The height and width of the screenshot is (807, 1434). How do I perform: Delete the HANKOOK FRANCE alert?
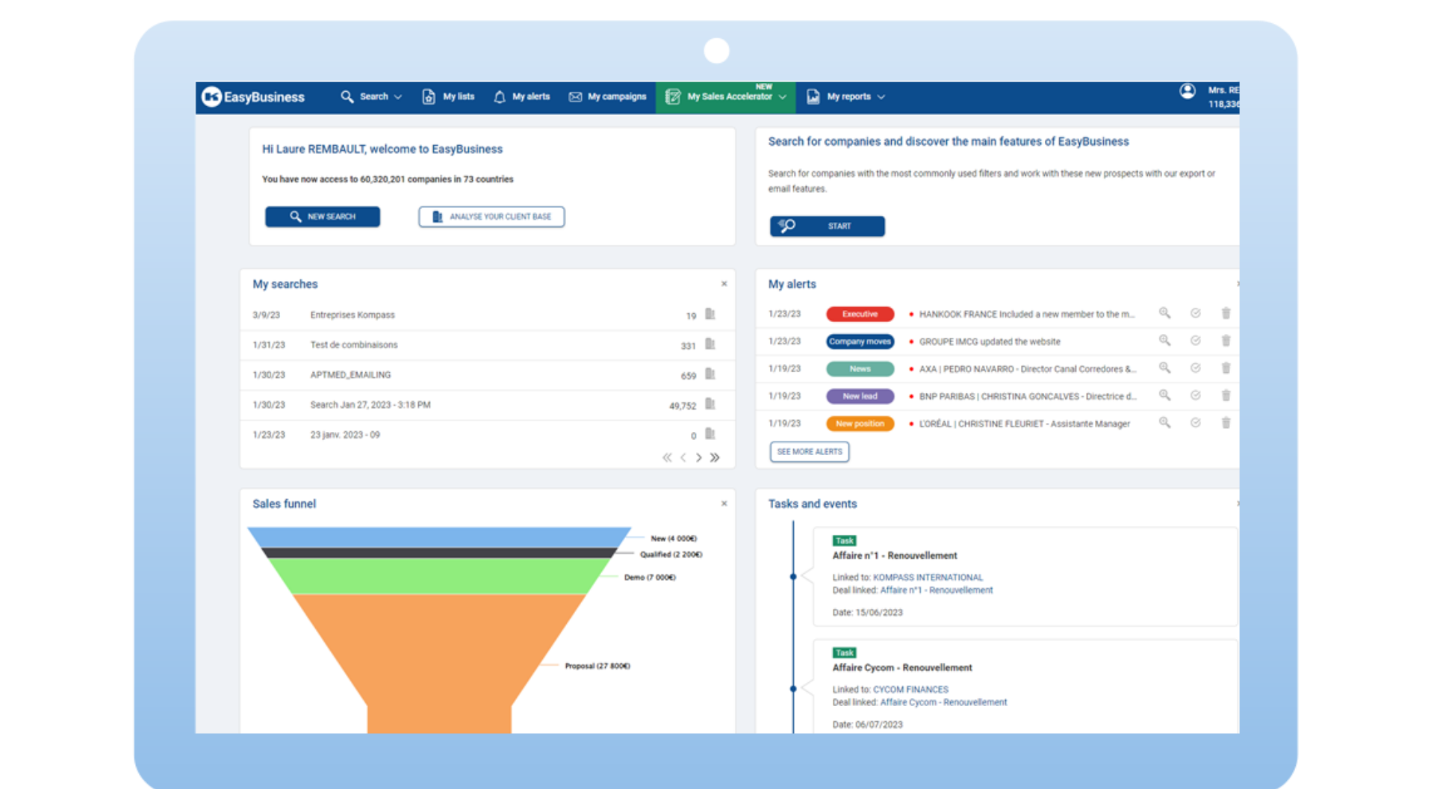(x=1226, y=314)
